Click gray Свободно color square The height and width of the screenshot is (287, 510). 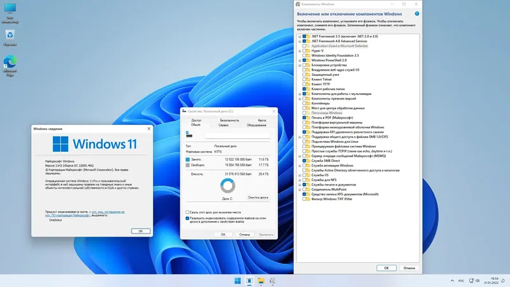(187, 165)
